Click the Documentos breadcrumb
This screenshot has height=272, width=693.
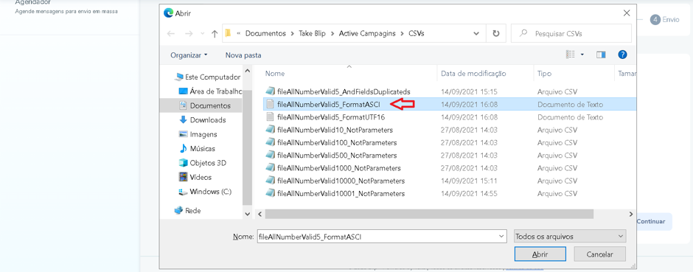click(x=265, y=34)
